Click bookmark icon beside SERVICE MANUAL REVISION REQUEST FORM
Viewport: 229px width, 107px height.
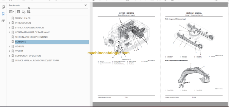pyautogui.click(x=13, y=60)
